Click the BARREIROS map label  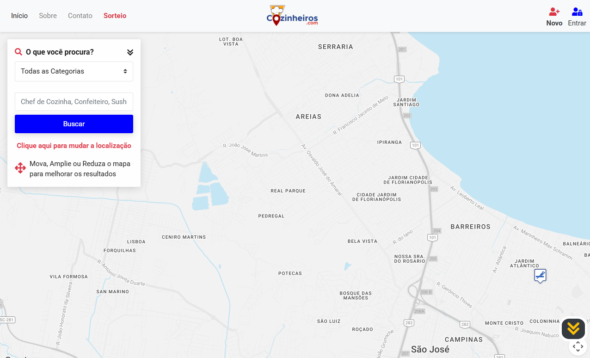(471, 227)
